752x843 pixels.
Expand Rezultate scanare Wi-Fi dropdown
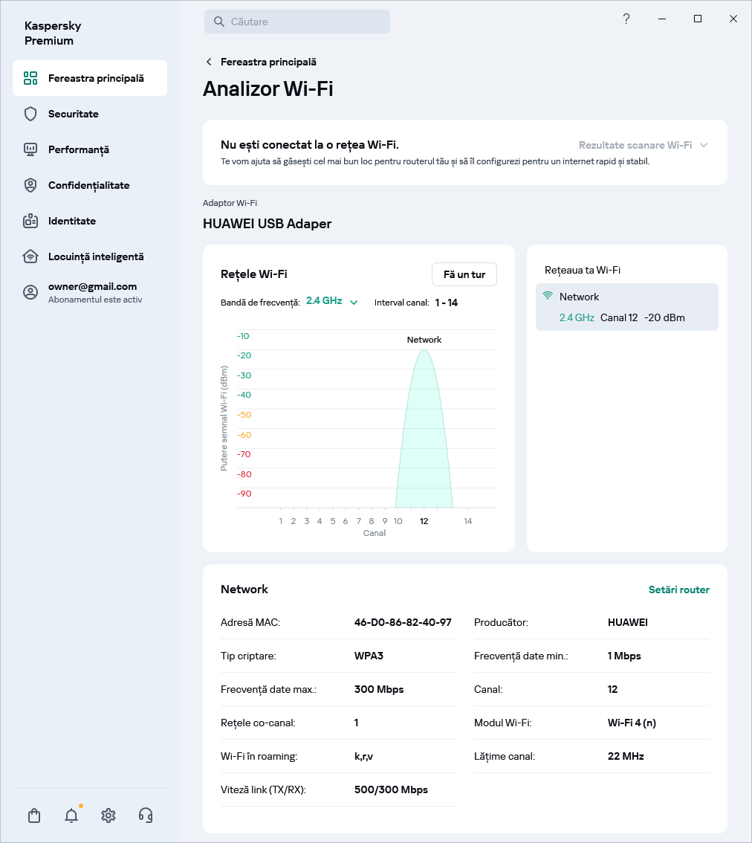643,145
